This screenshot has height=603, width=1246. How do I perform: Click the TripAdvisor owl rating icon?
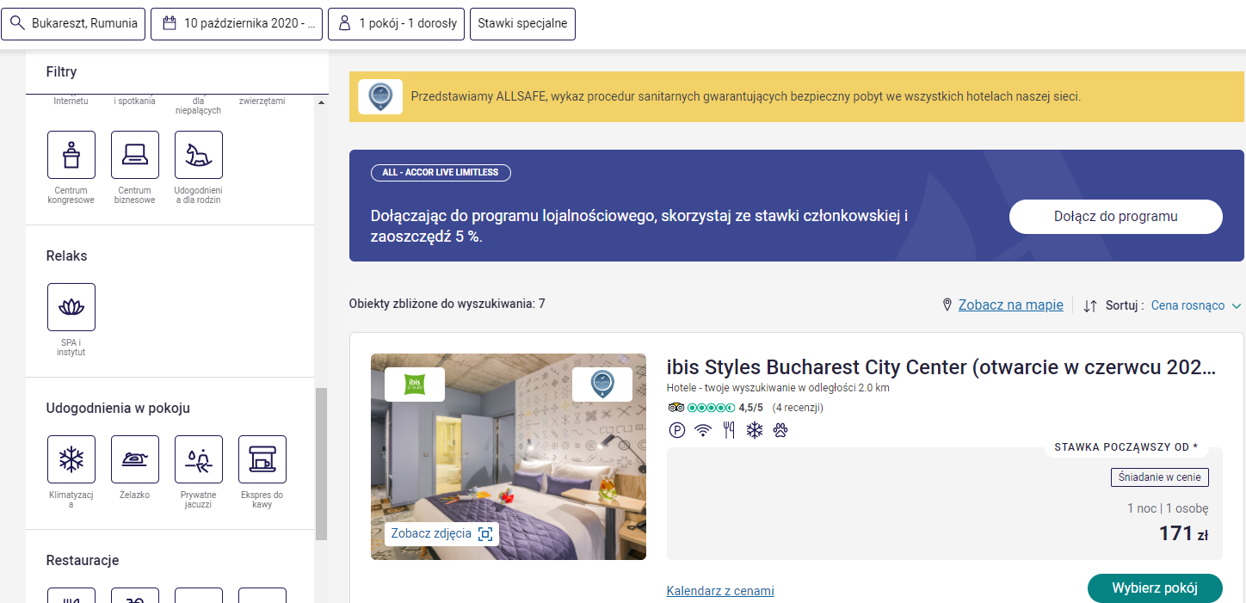coord(675,408)
